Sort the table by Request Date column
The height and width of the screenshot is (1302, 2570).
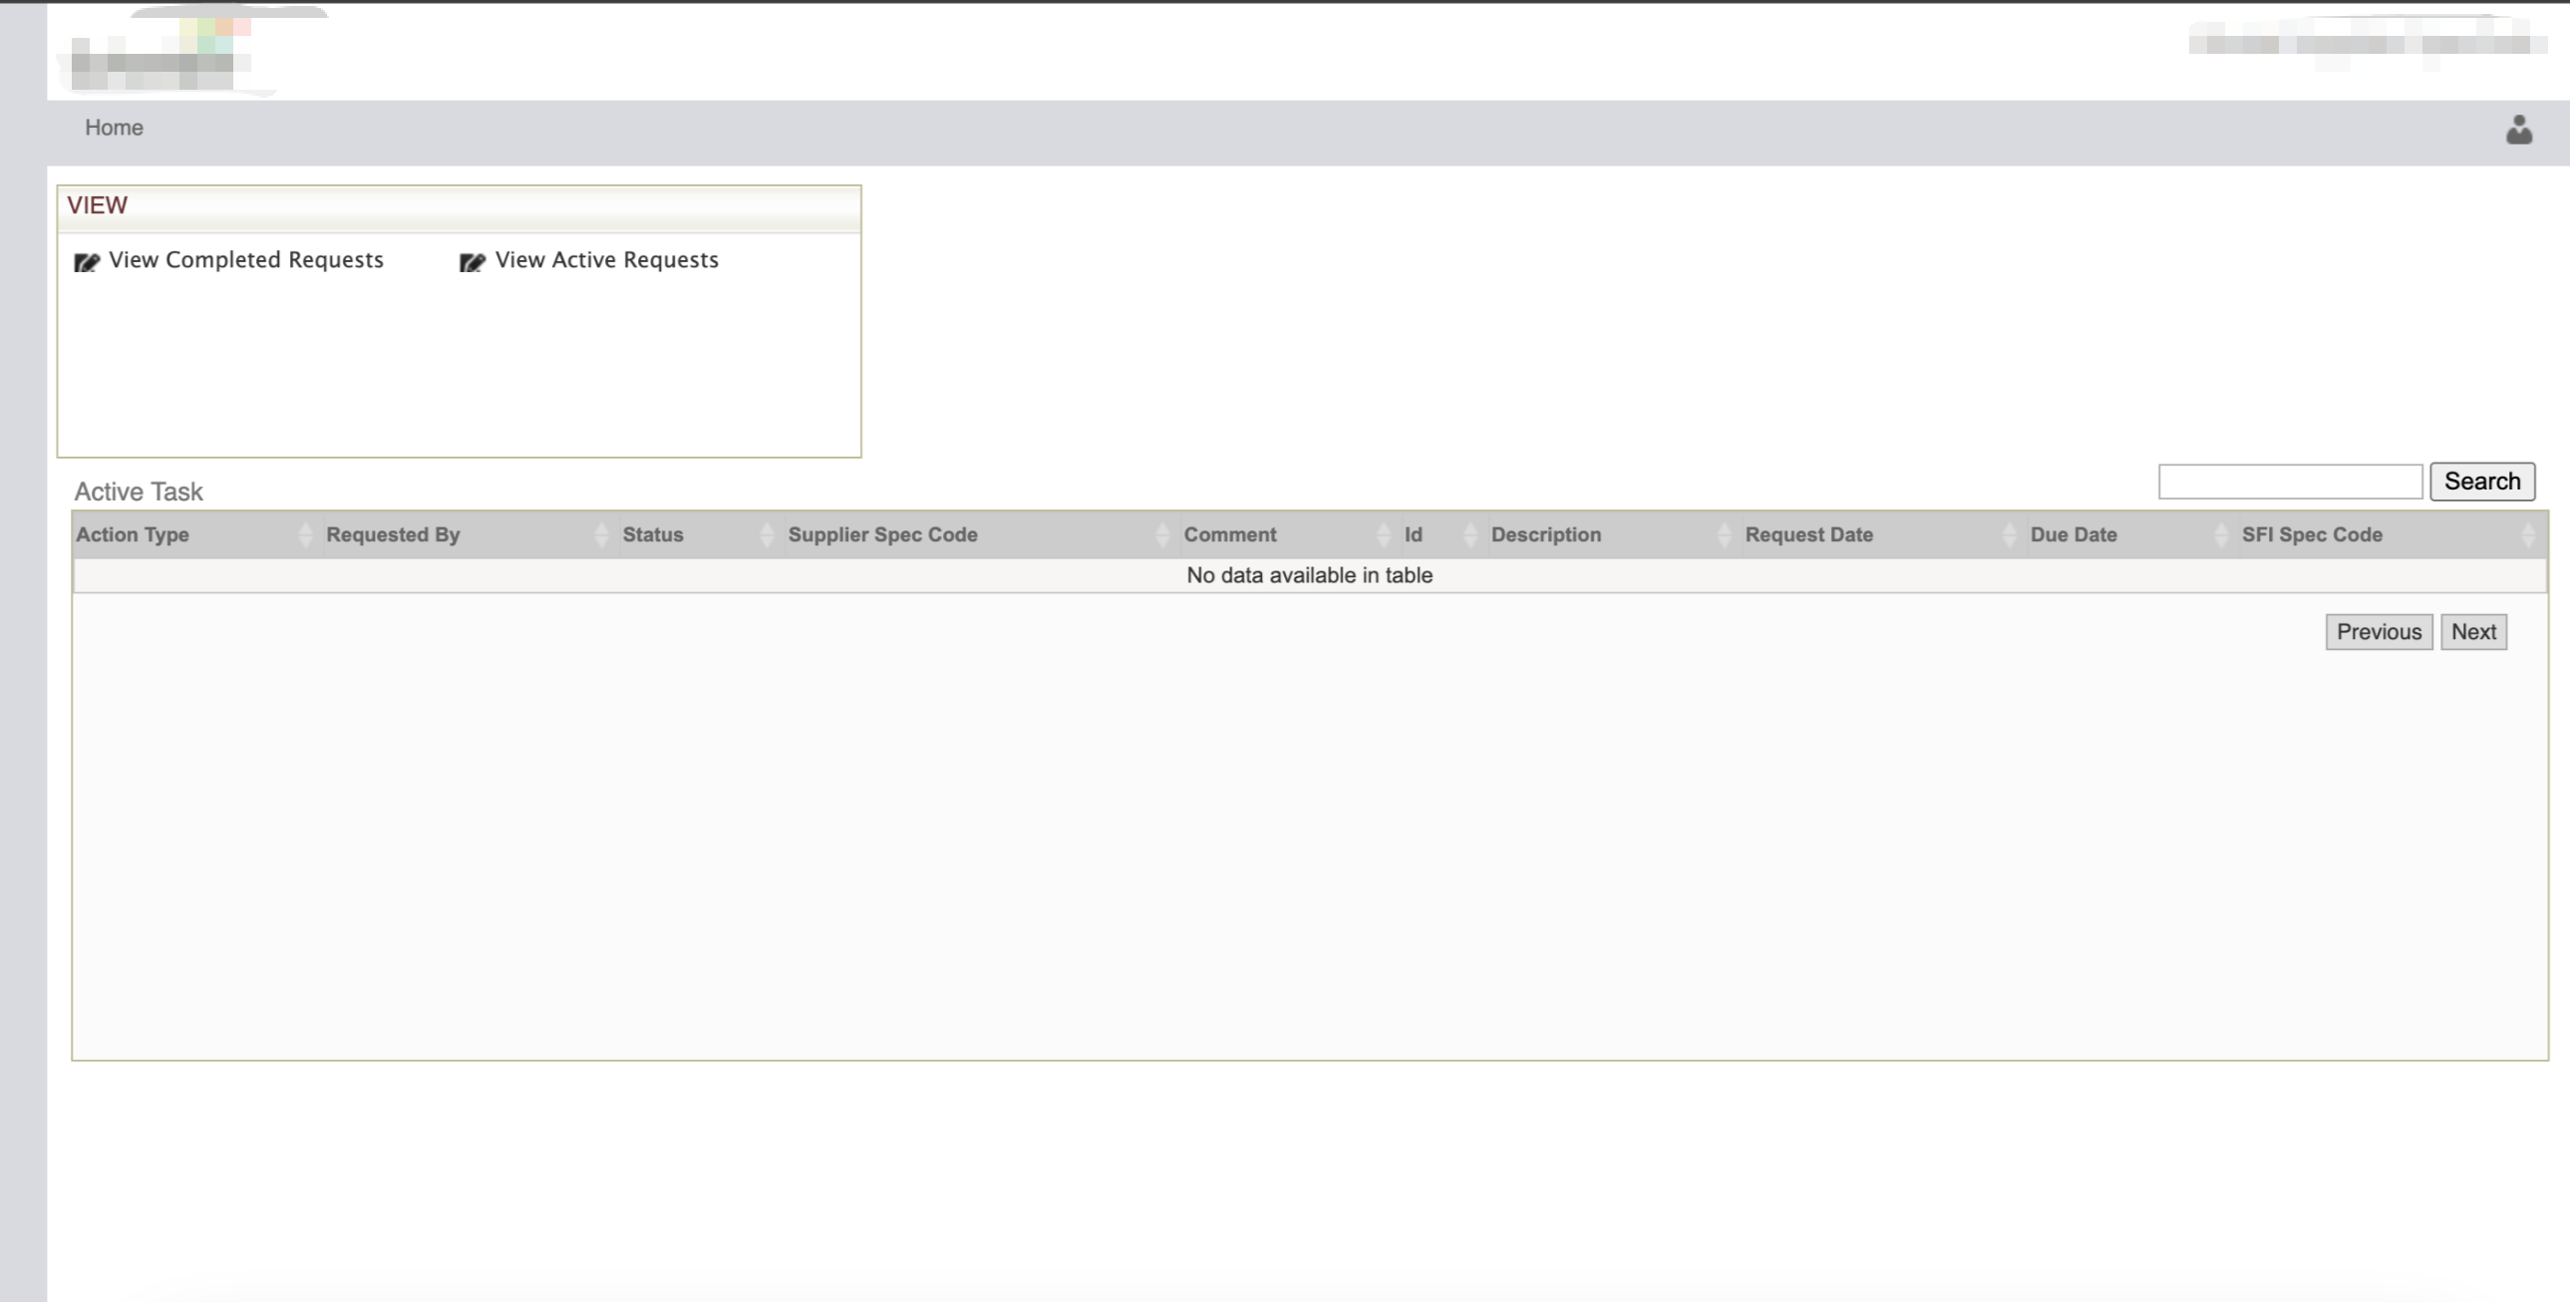[2009, 533]
